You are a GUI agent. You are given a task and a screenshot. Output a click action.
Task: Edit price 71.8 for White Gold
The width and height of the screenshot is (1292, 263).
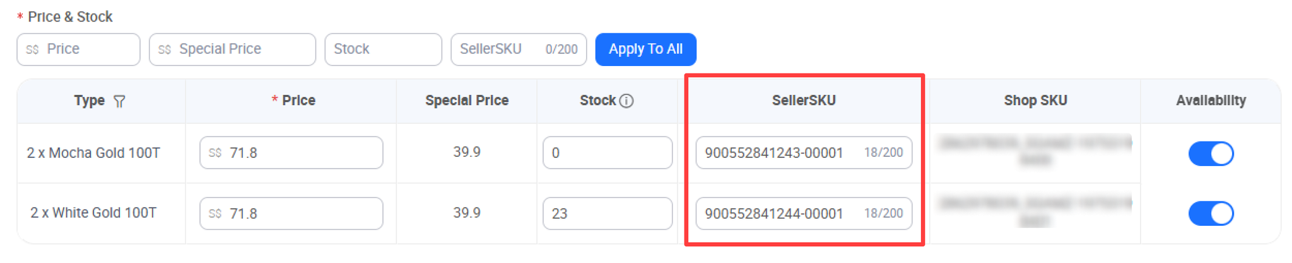[x=291, y=213]
